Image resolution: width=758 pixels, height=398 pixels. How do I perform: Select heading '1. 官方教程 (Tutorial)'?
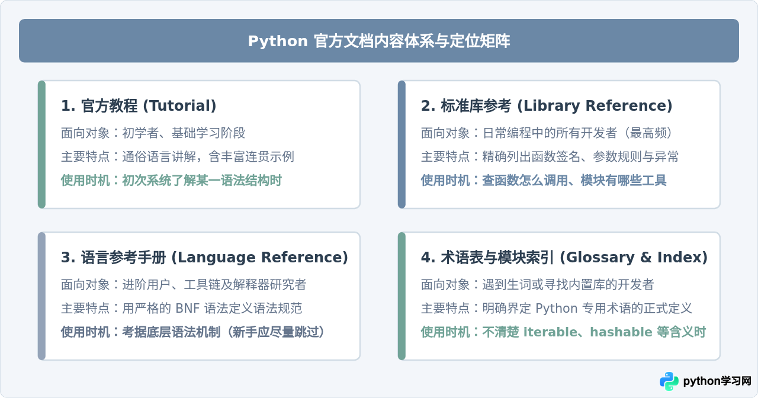pyautogui.click(x=139, y=106)
